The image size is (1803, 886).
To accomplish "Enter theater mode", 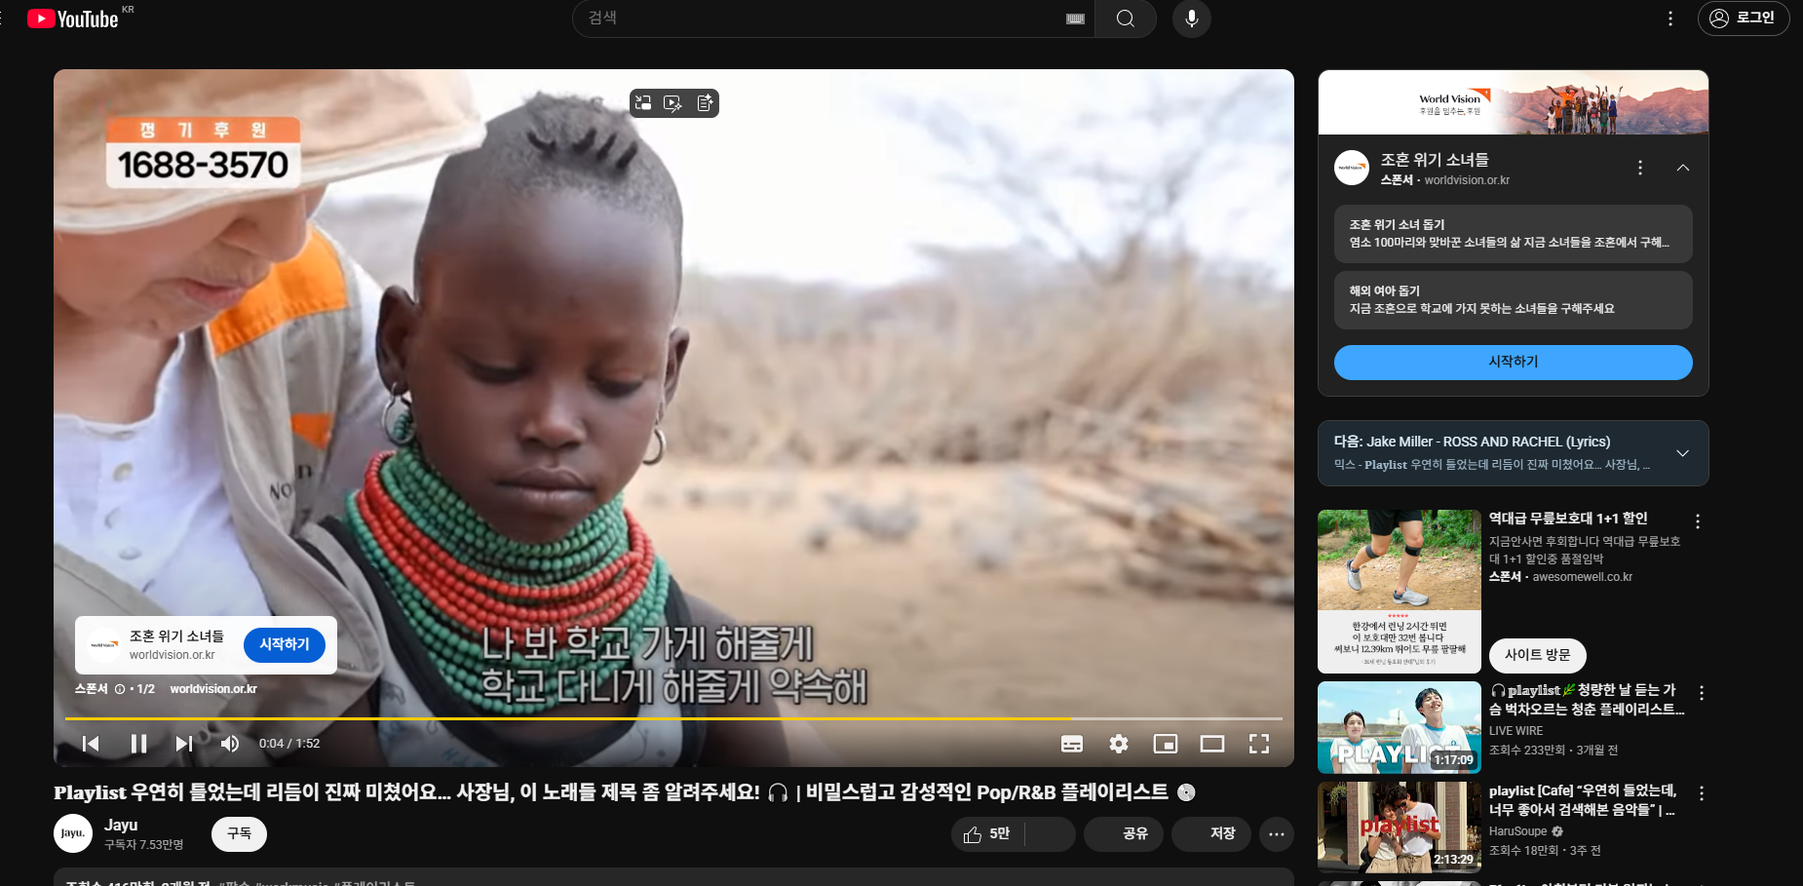I will coord(1211,743).
